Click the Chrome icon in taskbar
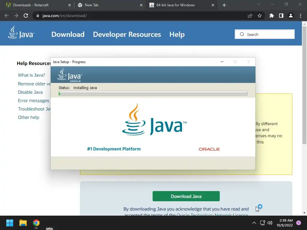This screenshot has height=230, width=307. 36,223
